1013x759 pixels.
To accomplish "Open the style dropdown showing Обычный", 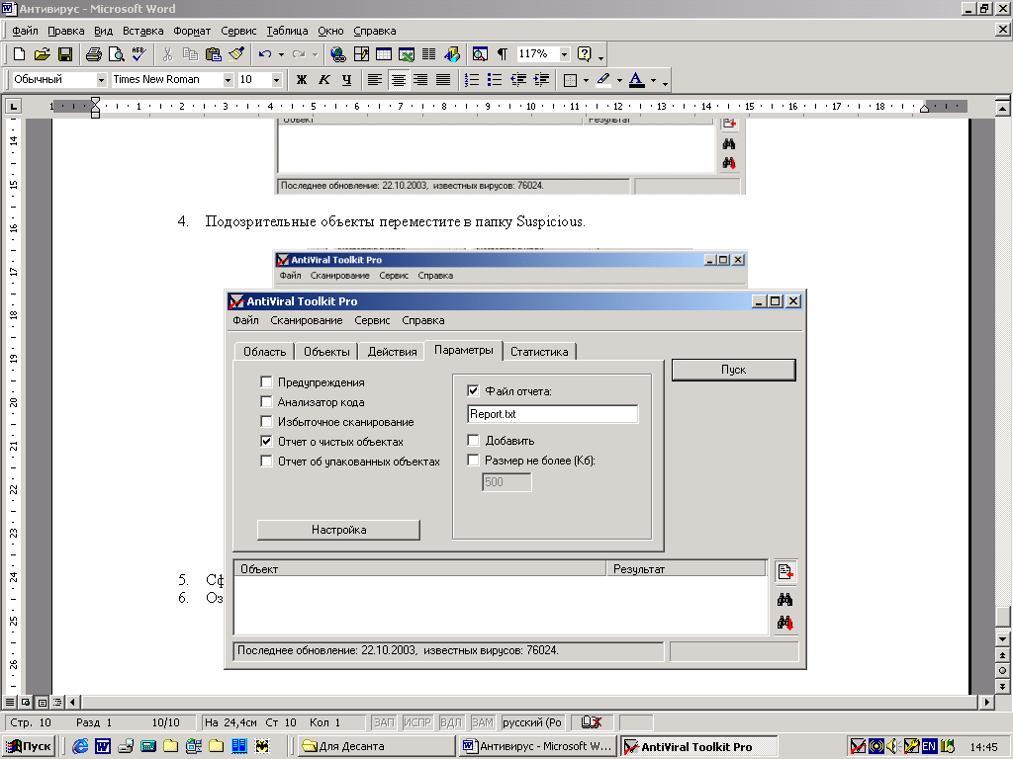I will tap(102, 79).
